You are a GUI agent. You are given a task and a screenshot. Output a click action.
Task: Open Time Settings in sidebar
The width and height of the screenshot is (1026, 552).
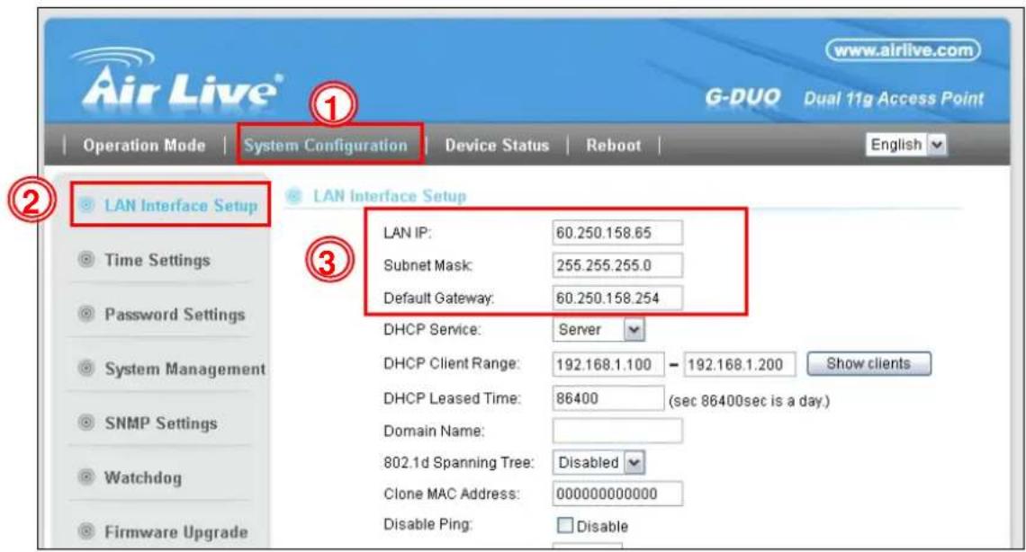point(157,260)
